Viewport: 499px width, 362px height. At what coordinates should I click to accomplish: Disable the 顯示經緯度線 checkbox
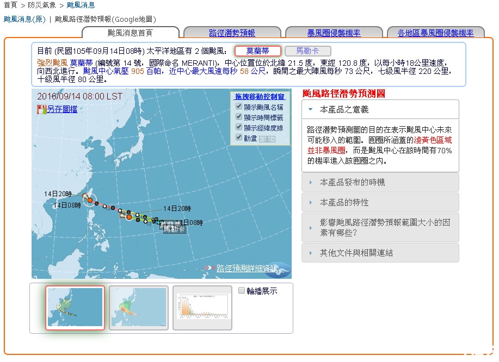coord(238,127)
